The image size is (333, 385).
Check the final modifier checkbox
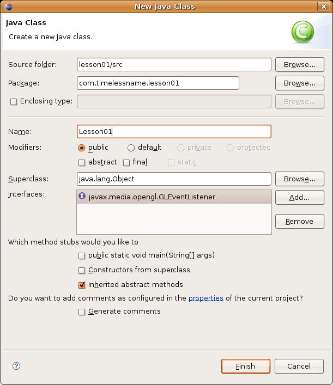click(x=126, y=162)
